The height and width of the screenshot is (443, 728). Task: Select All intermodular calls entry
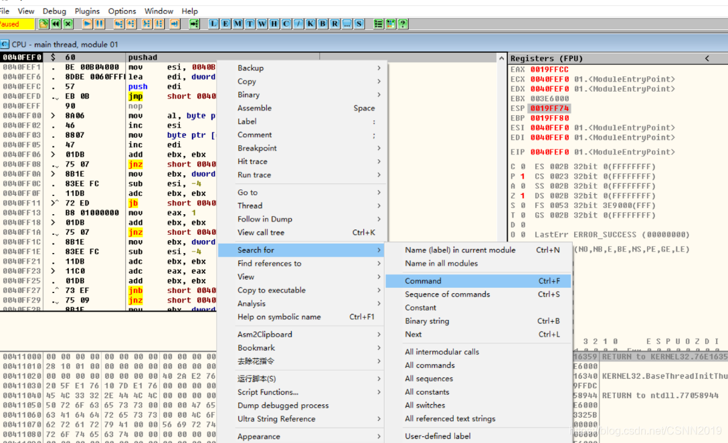(478, 352)
